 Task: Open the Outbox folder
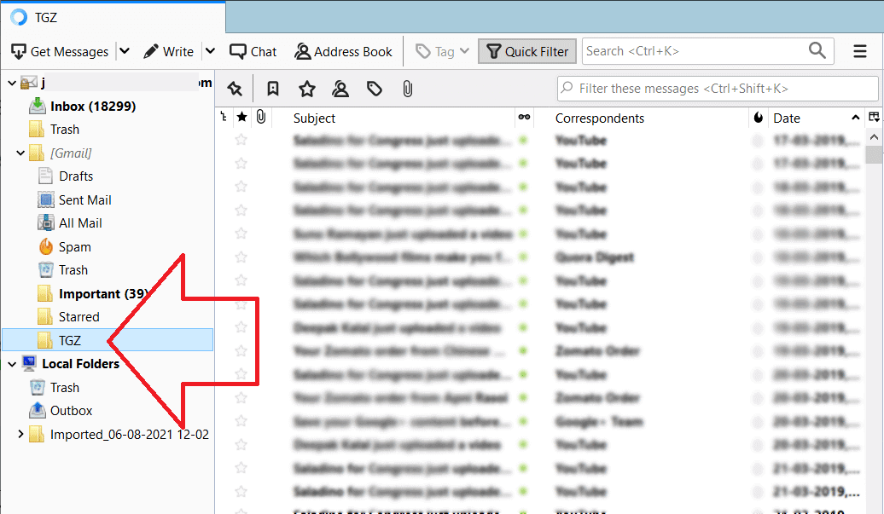[x=71, y=411]
